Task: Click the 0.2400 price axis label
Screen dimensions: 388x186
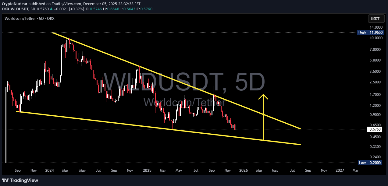Action: 375,157
